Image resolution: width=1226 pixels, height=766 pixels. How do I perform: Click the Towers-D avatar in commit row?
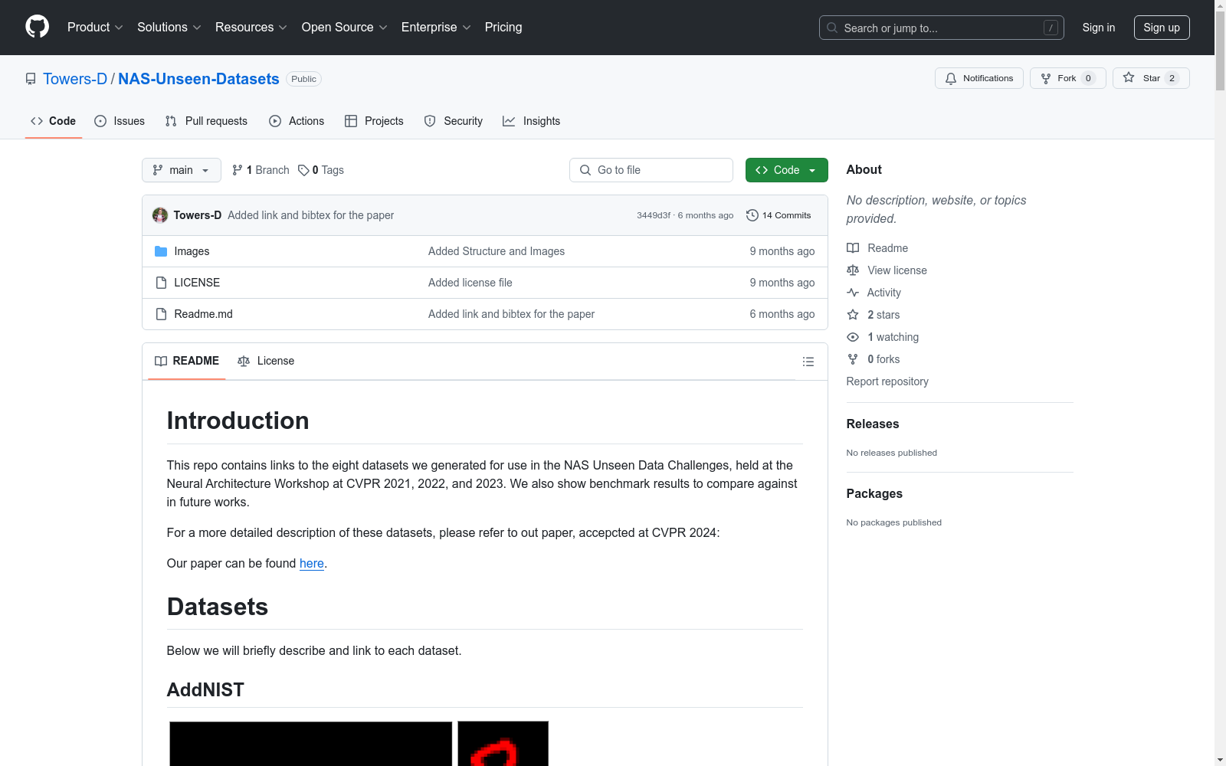point(160,215)
